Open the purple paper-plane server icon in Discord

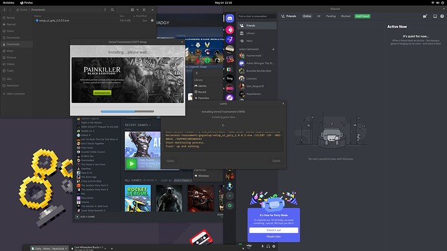point(230,39)
